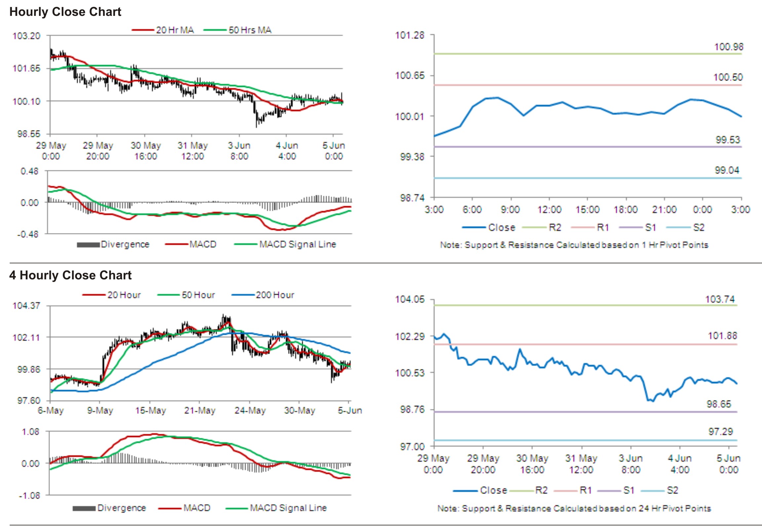Click the '20 Hr MA' legend label
This screenshot has height=526, width=762.
(175, 30)
